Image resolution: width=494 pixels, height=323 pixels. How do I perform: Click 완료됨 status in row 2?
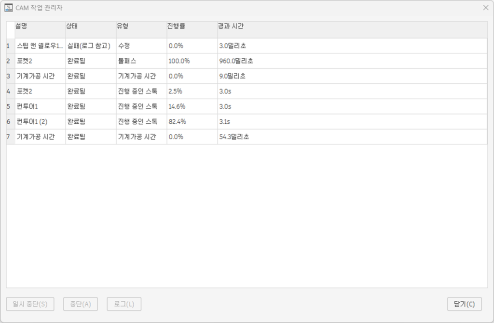[x=91, y=61]
